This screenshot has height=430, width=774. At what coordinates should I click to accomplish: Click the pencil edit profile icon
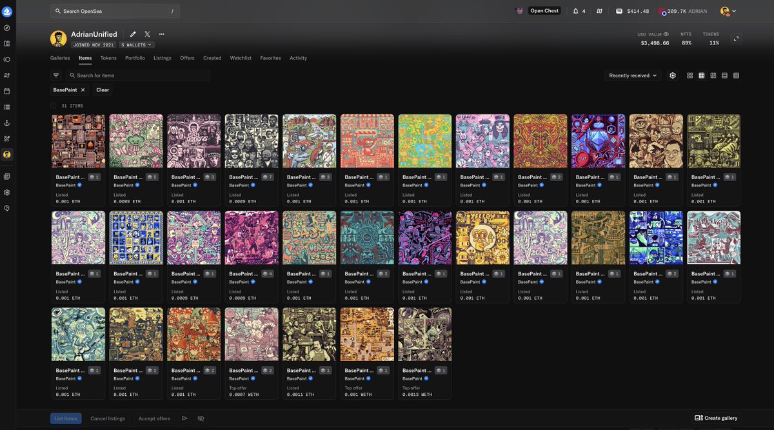133,34
